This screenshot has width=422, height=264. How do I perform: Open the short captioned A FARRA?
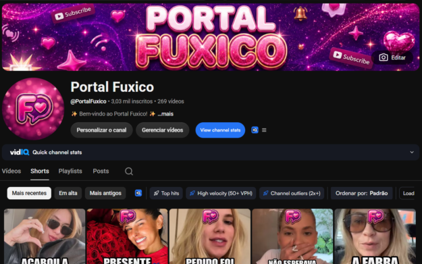click(x=375, y=236)
